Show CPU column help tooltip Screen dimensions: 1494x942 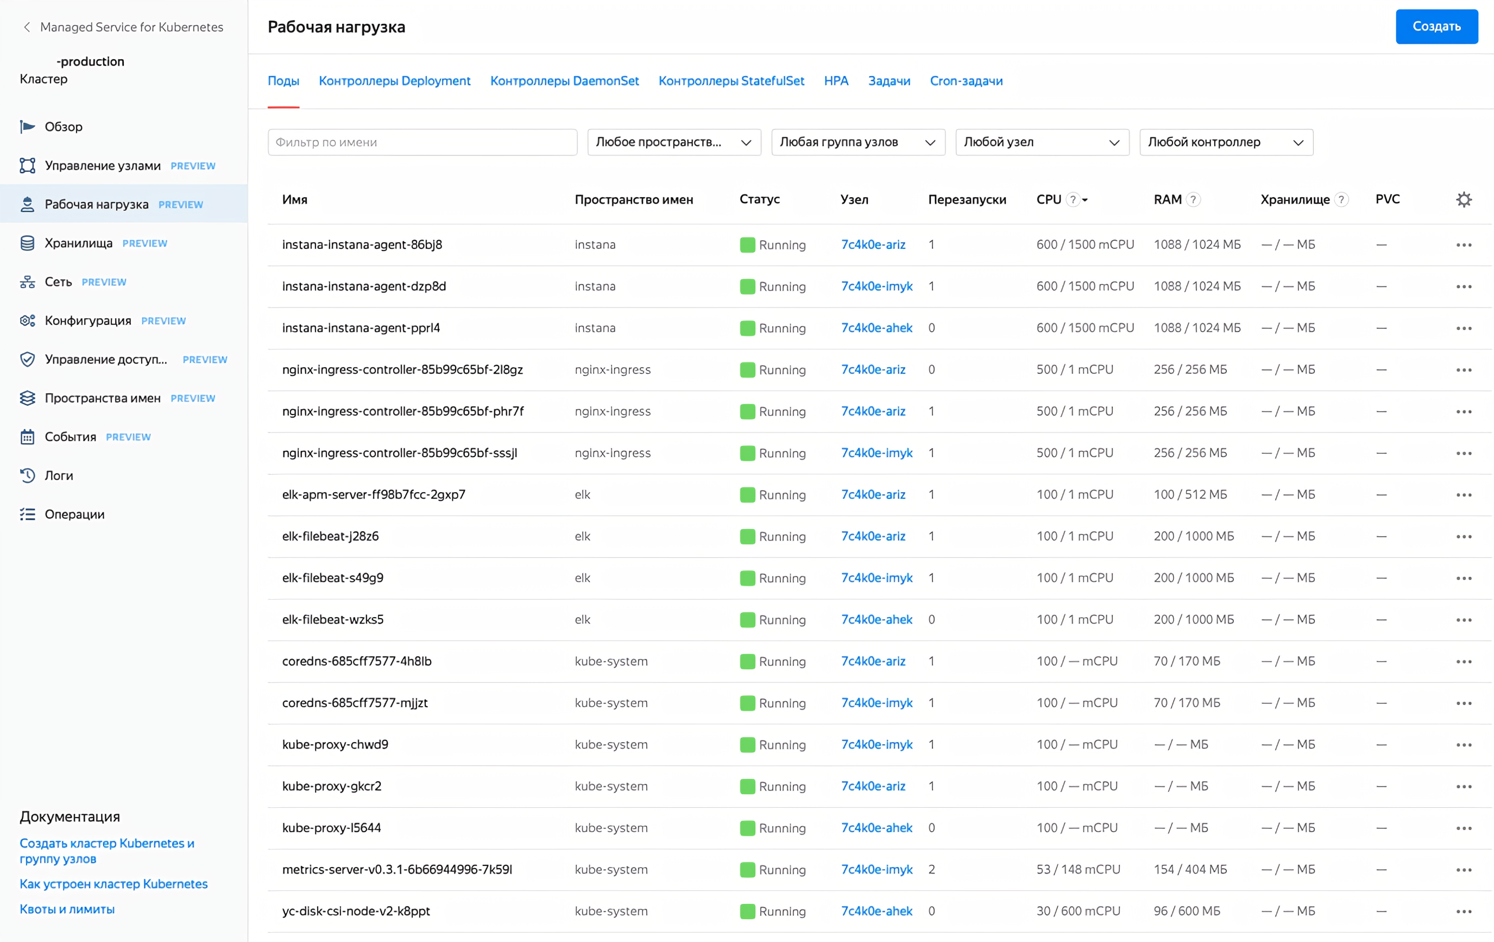click(1072, 199)
